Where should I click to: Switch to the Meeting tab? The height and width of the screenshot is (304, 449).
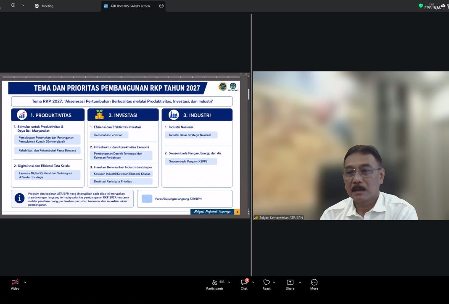pos(44,6)
